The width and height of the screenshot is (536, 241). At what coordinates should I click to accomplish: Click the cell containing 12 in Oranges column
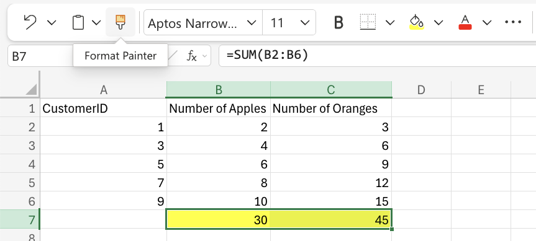pyautogui.click(x=331, y=183)
